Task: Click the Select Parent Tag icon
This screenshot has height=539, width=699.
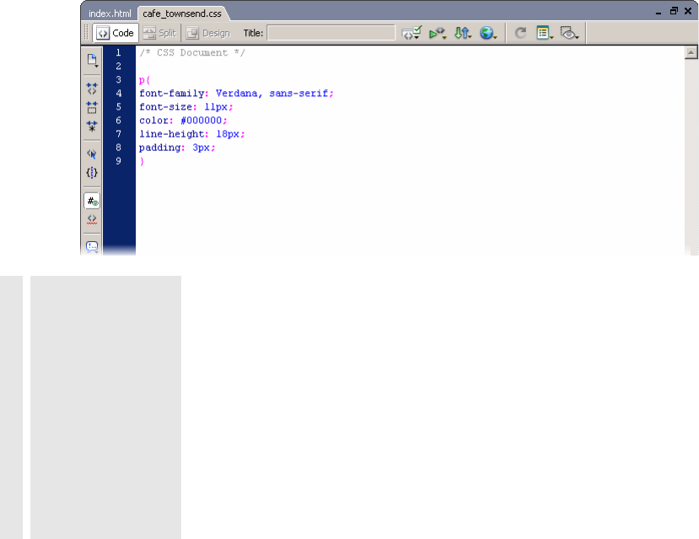Action: pos(92,154)
